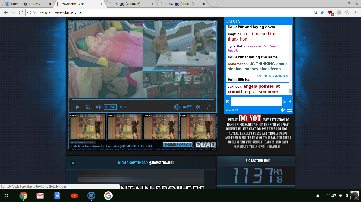Open chat text formatting options
Image resolution: width=361 pixels, height=202 pixels.
point(290,102)
